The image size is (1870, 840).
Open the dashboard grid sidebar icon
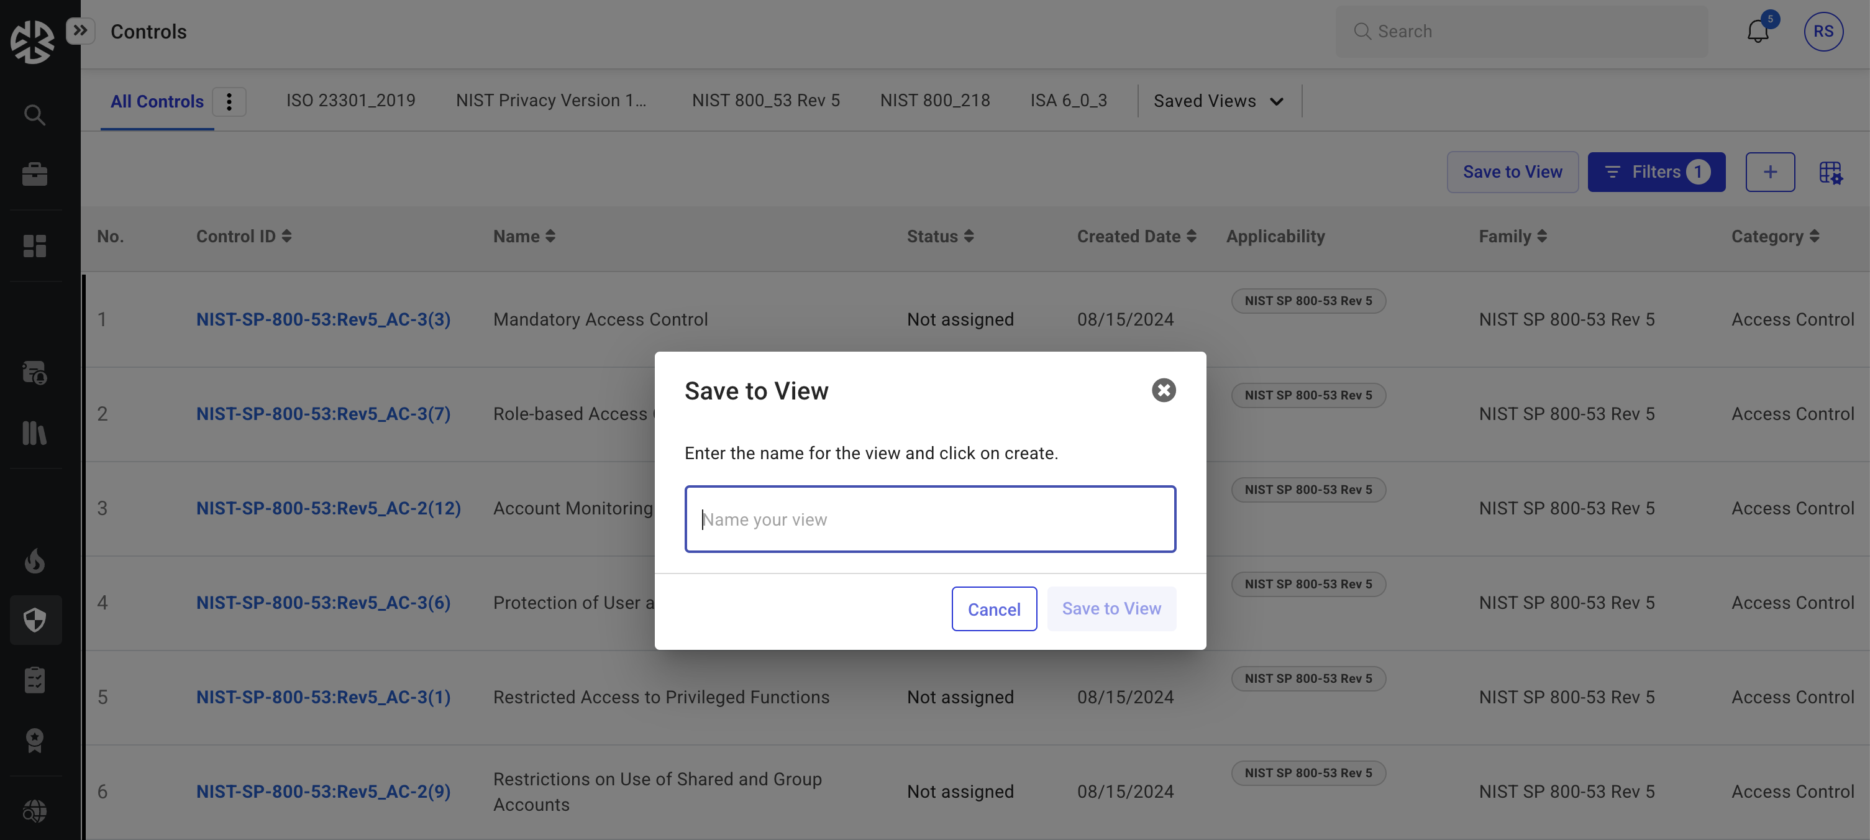[34, 246]
